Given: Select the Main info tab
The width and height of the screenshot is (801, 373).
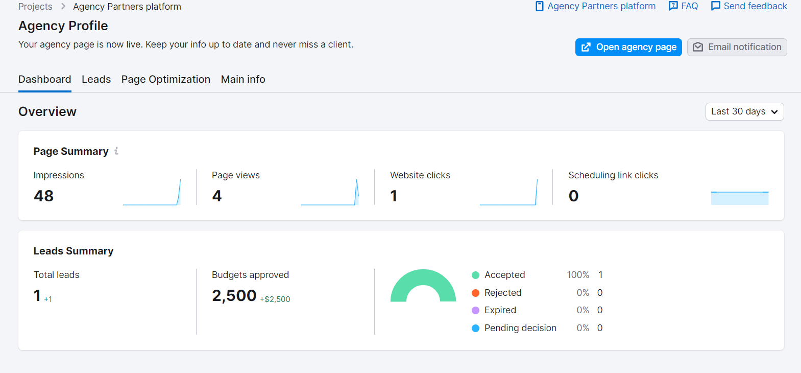Looking at the screenshot, I should [x=243, y=79].
